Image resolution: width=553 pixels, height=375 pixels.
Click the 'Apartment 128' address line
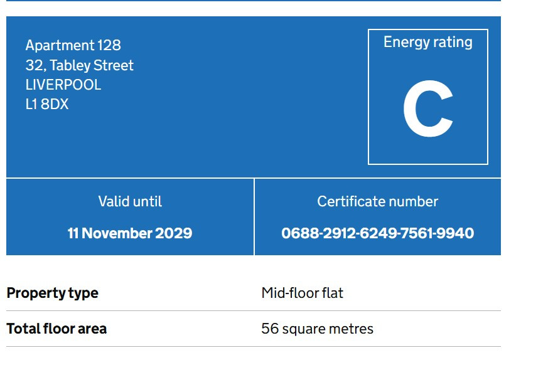pos(73,45)
